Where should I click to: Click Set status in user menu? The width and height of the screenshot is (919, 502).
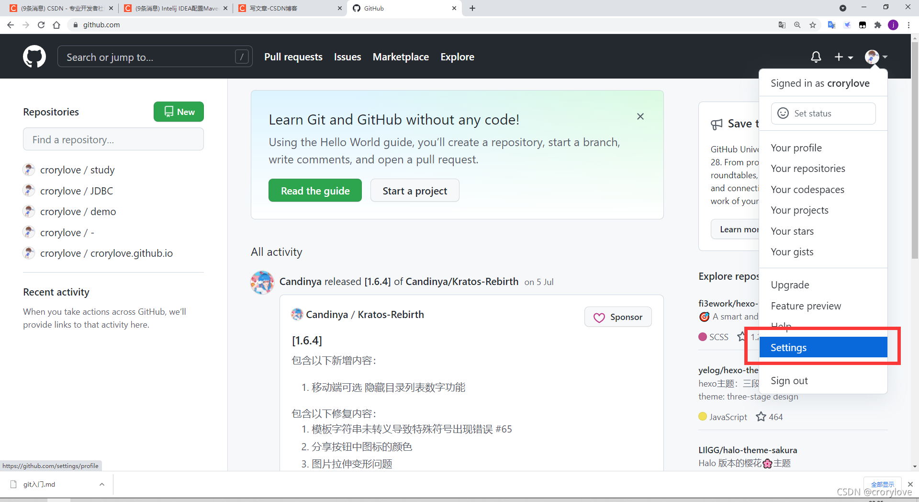823,114
